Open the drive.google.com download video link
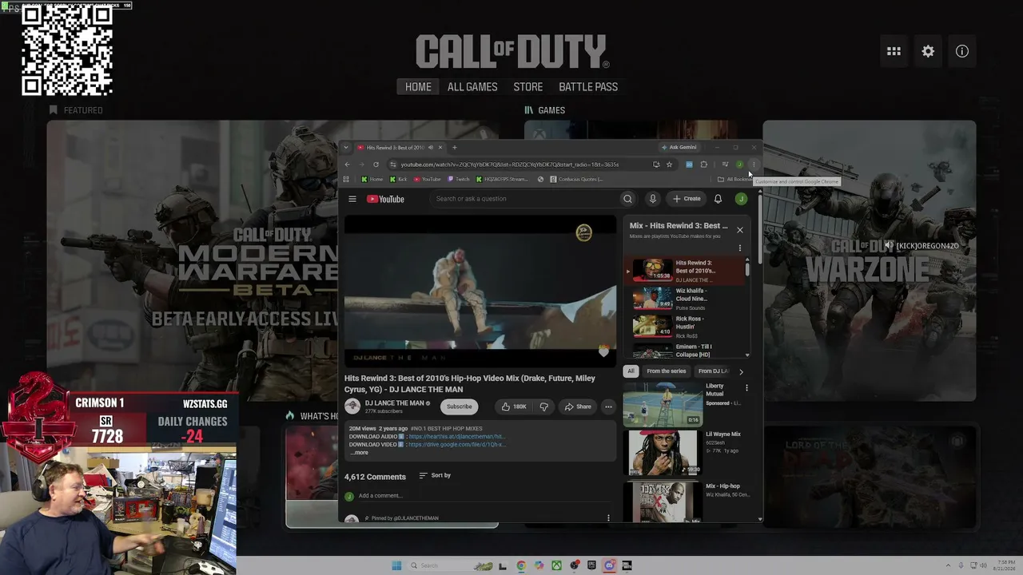1023x575 pixels. click(456, 444)
